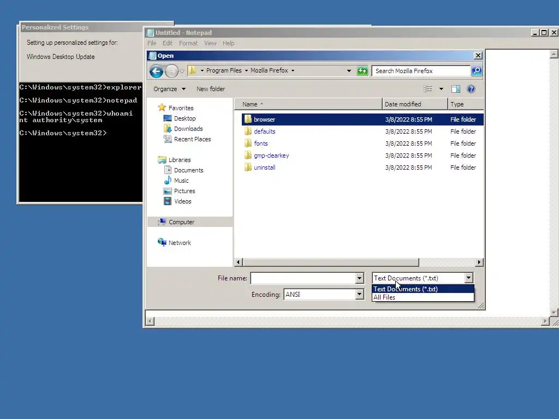The width and height of the screenshot is (559, 419).
Task: Select the gmp-clearkey folder icon
Action: [248, 155]
